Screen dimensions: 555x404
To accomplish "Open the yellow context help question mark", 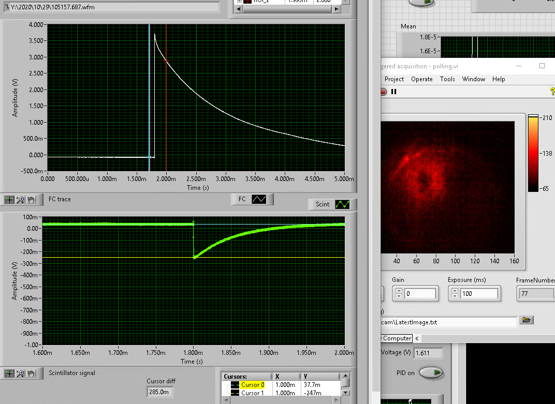I will pyautogui.click(x=551, y=92).
